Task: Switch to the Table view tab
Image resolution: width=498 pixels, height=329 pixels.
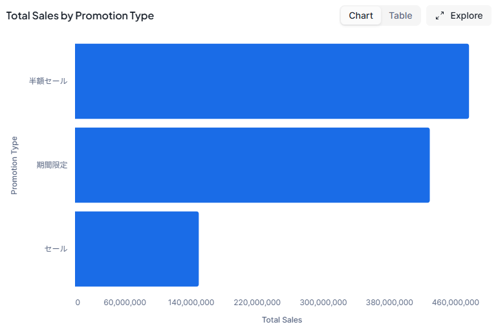Action: 400,15
